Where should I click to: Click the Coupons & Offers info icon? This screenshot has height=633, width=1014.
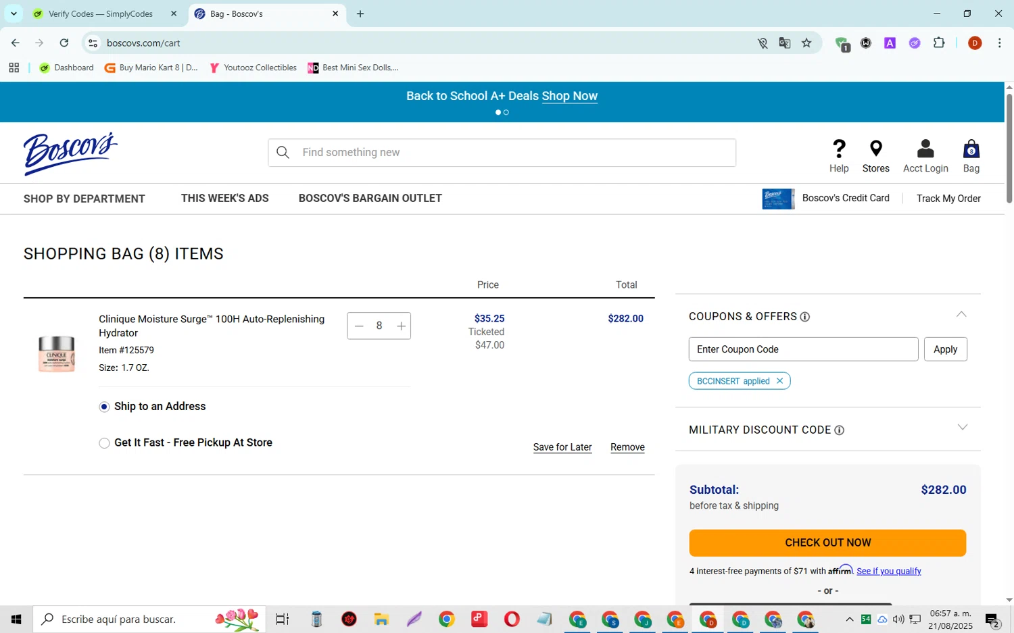(x=805, y=317)
